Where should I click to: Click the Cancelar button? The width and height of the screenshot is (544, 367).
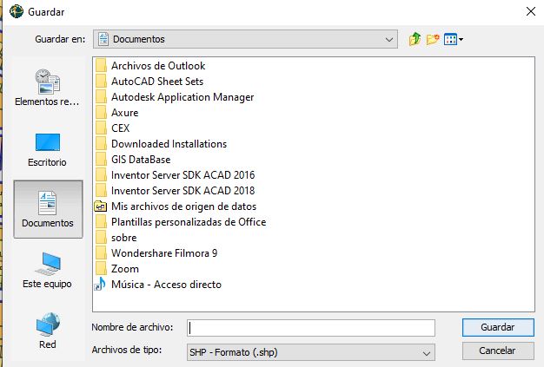pos(498,351)
